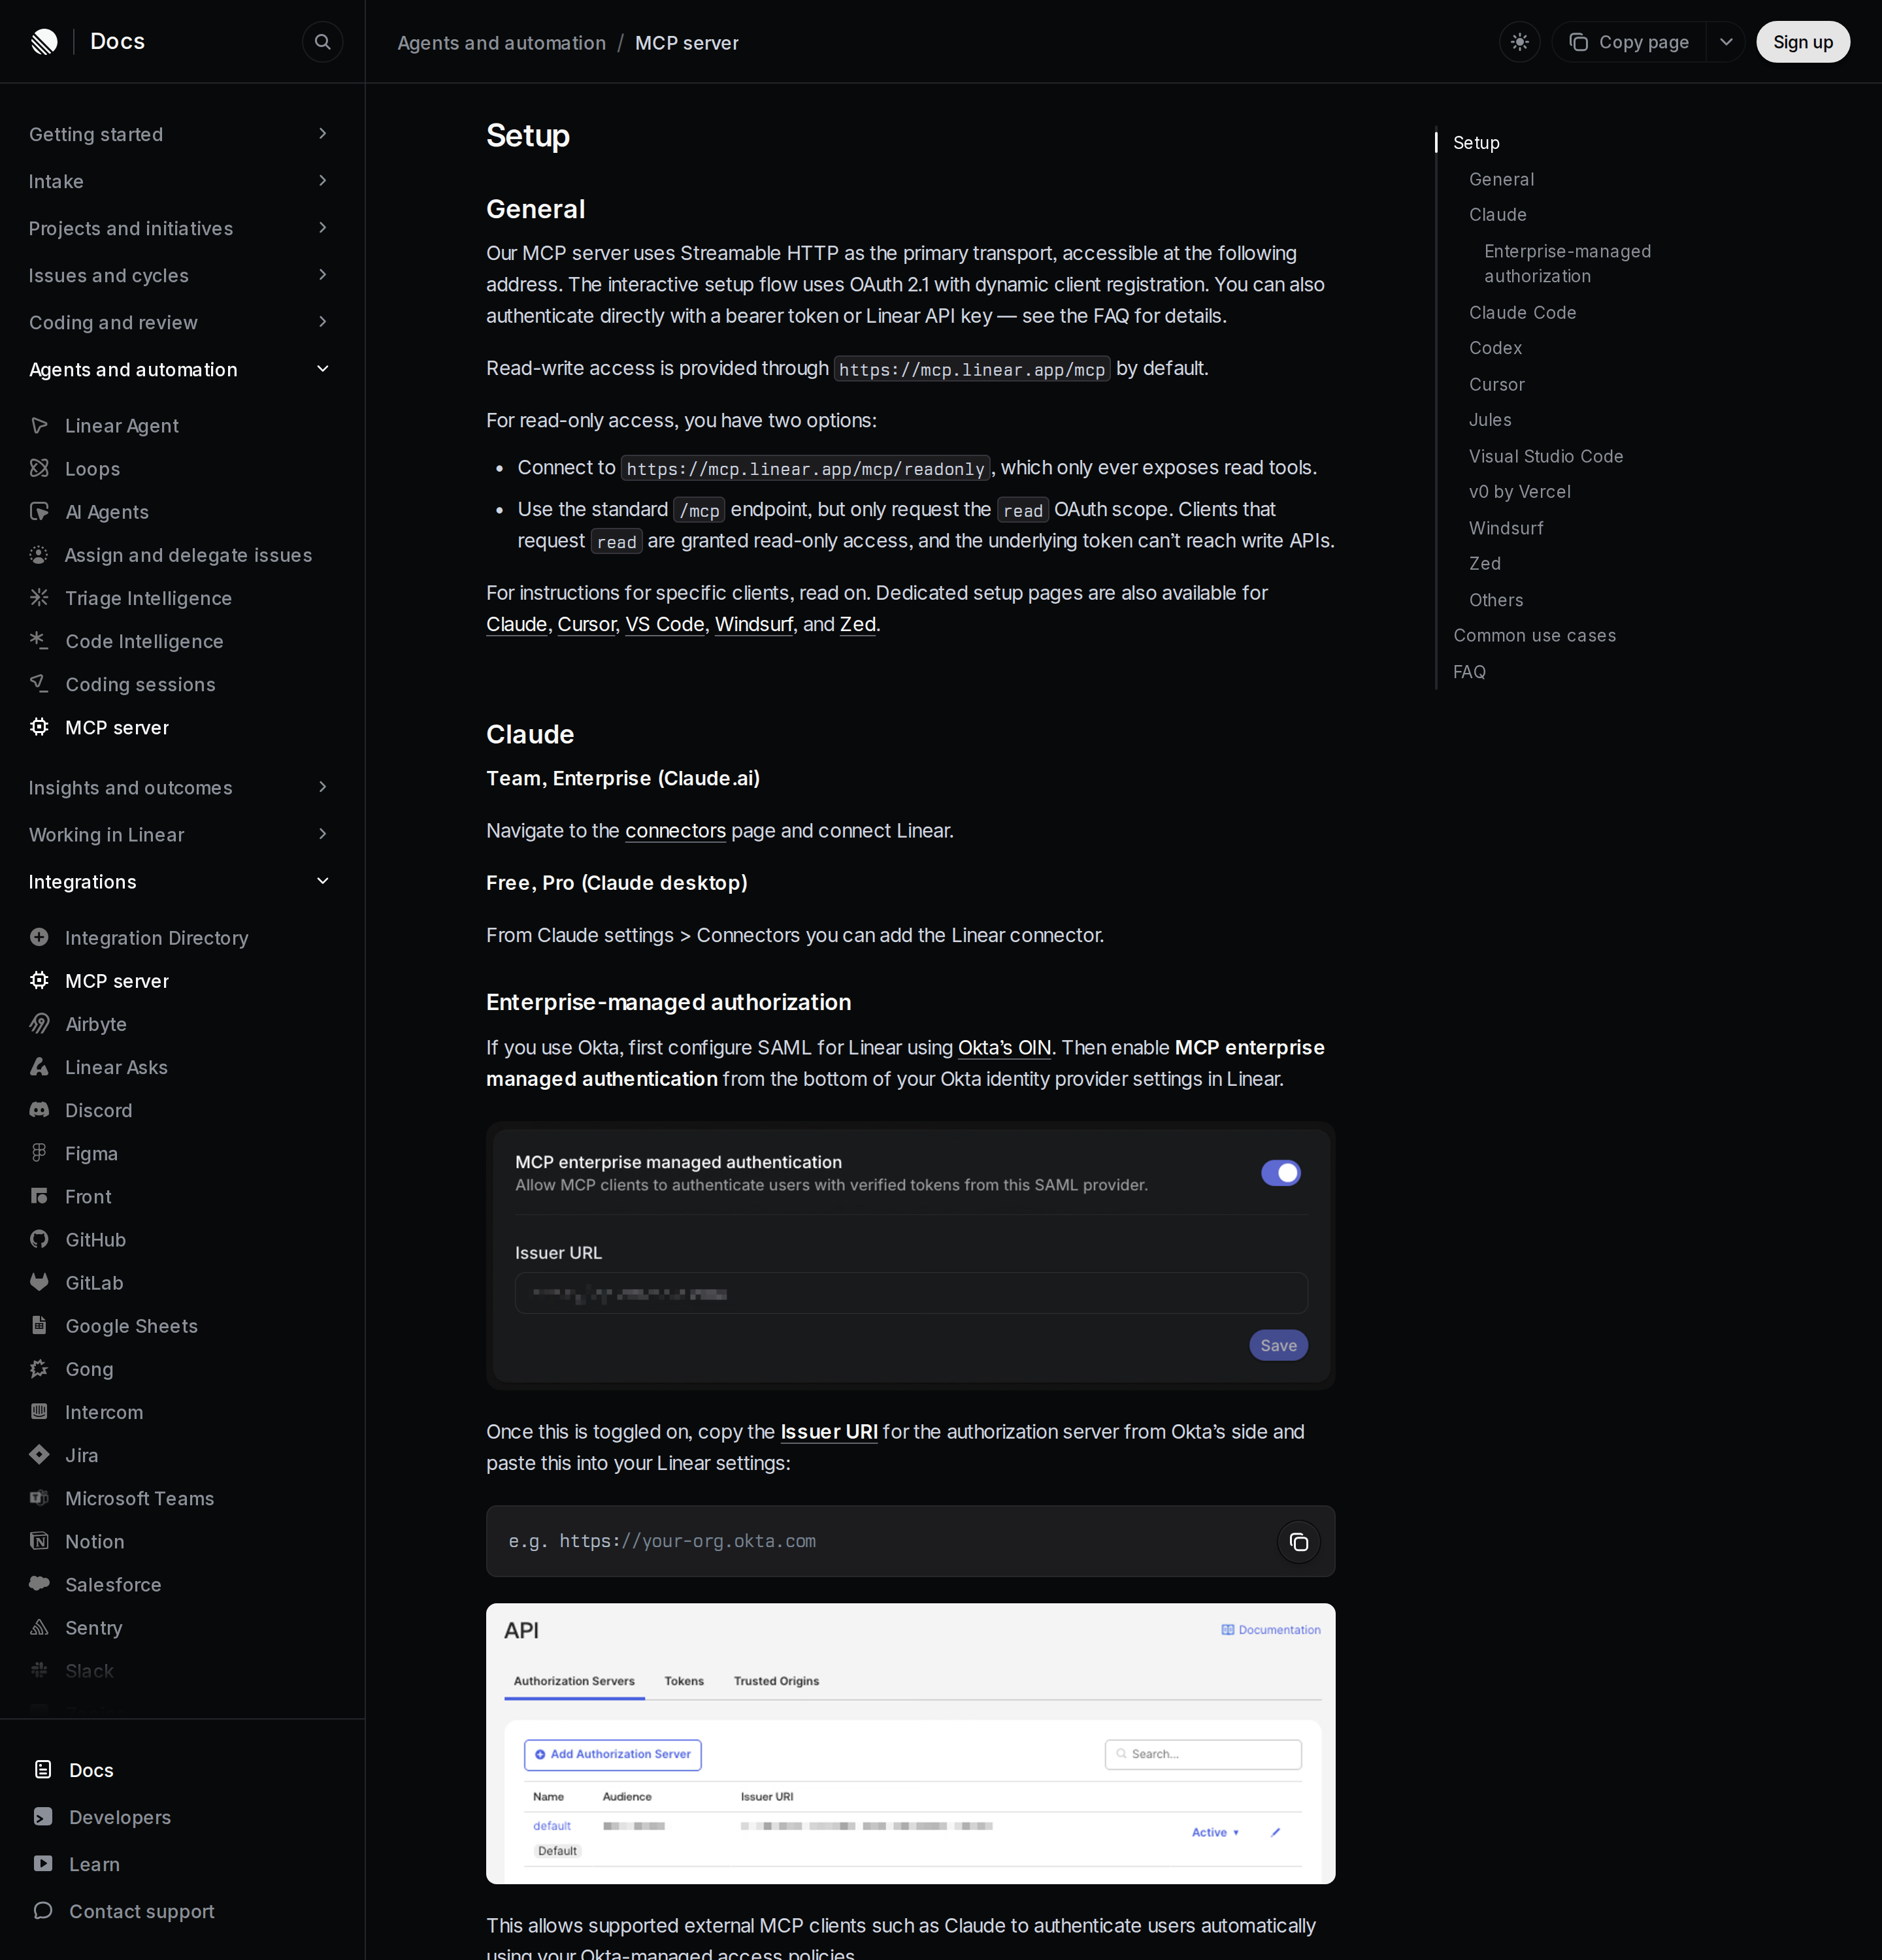The width and height of the screenshot is (1882, 1960).
Task: Click the Save button in screenshot
Action: tap(1278, 1345)
